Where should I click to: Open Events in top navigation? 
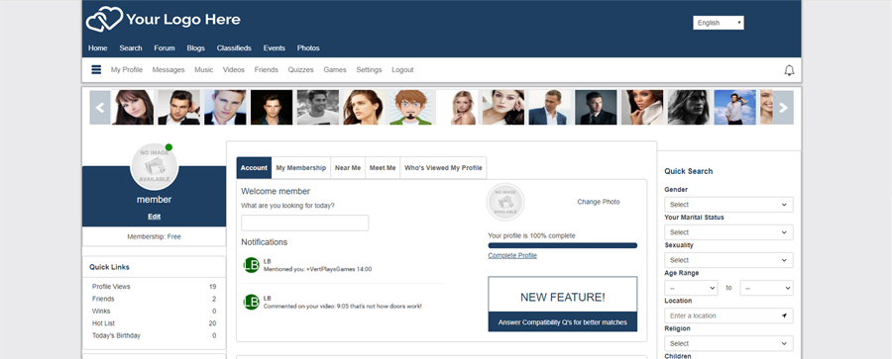point(275,48)
